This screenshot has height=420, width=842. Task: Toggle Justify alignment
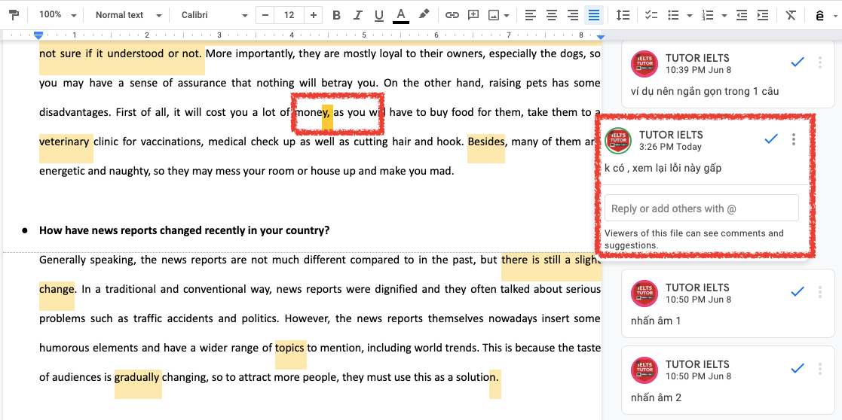click(594, 15)
